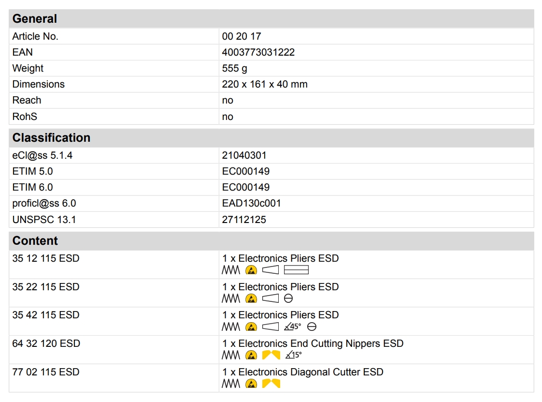Click the 15° angle icon for End Cutting Nippers
Viewport: 542px width, 402px height.
pyautogui.click(x=293, y=356)
